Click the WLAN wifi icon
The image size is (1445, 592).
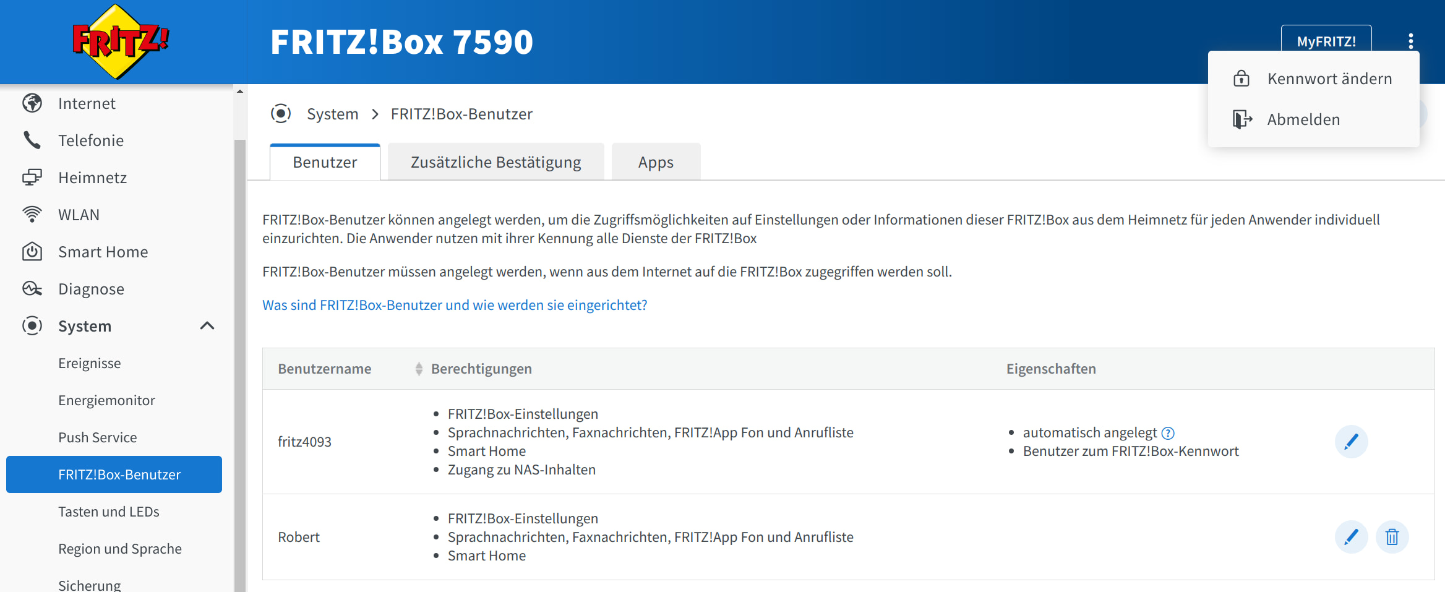pyautogui.click(x=32, y=215)
